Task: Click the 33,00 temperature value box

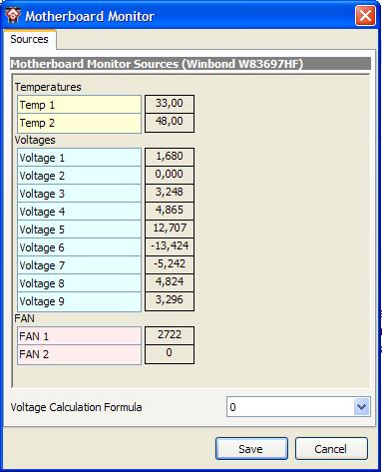Action: coord(170,104)
